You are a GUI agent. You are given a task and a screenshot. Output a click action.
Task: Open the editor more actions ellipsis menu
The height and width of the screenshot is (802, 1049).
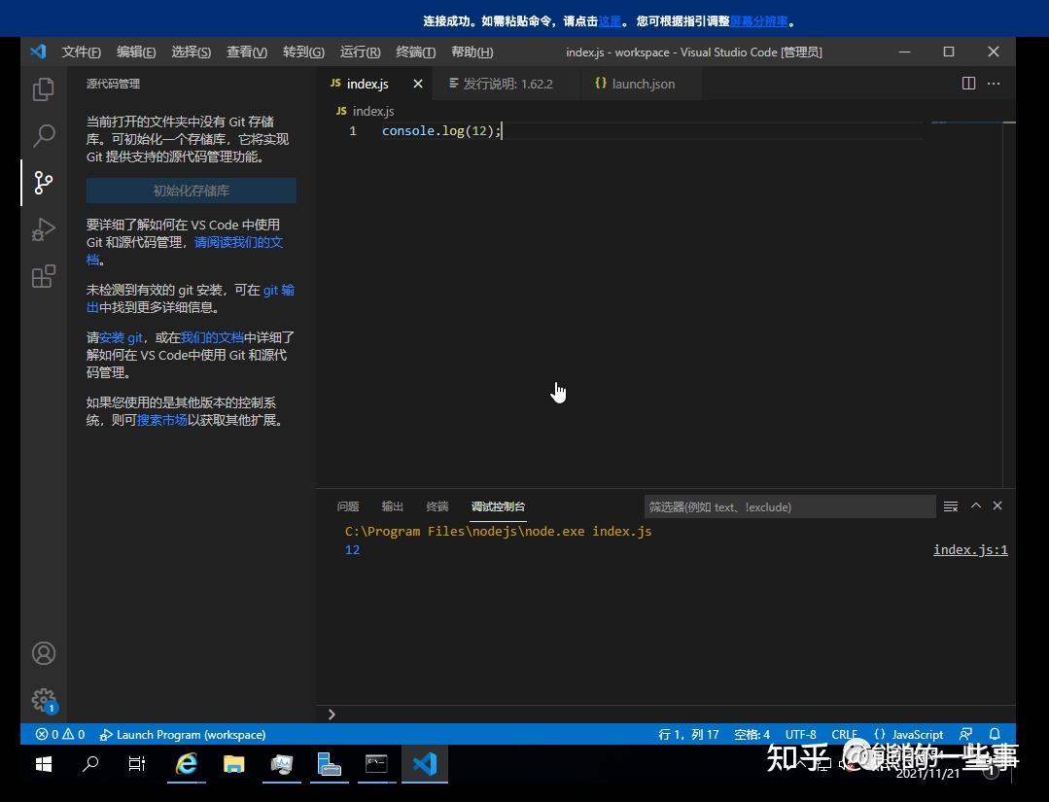tap(993, 84)
